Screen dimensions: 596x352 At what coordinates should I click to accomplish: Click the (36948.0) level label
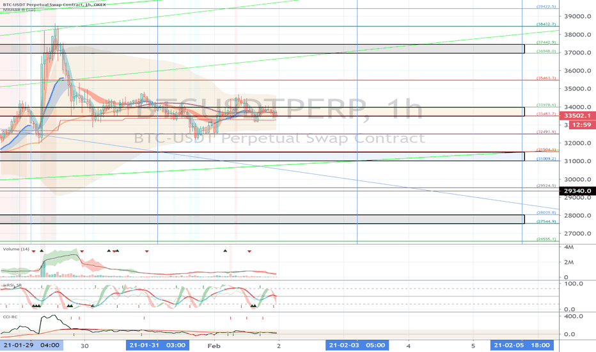546,51
